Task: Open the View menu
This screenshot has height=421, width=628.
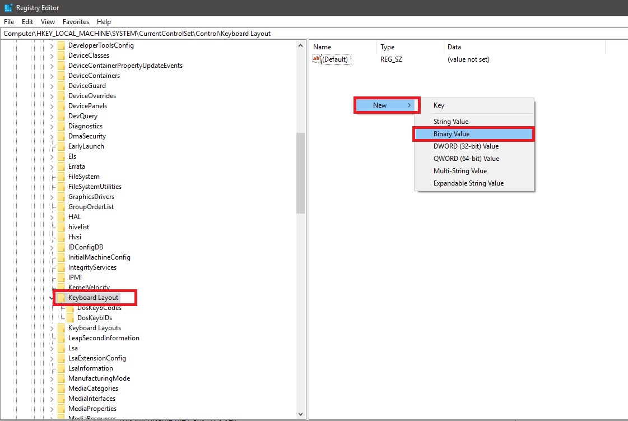Action: pos(48,21)
